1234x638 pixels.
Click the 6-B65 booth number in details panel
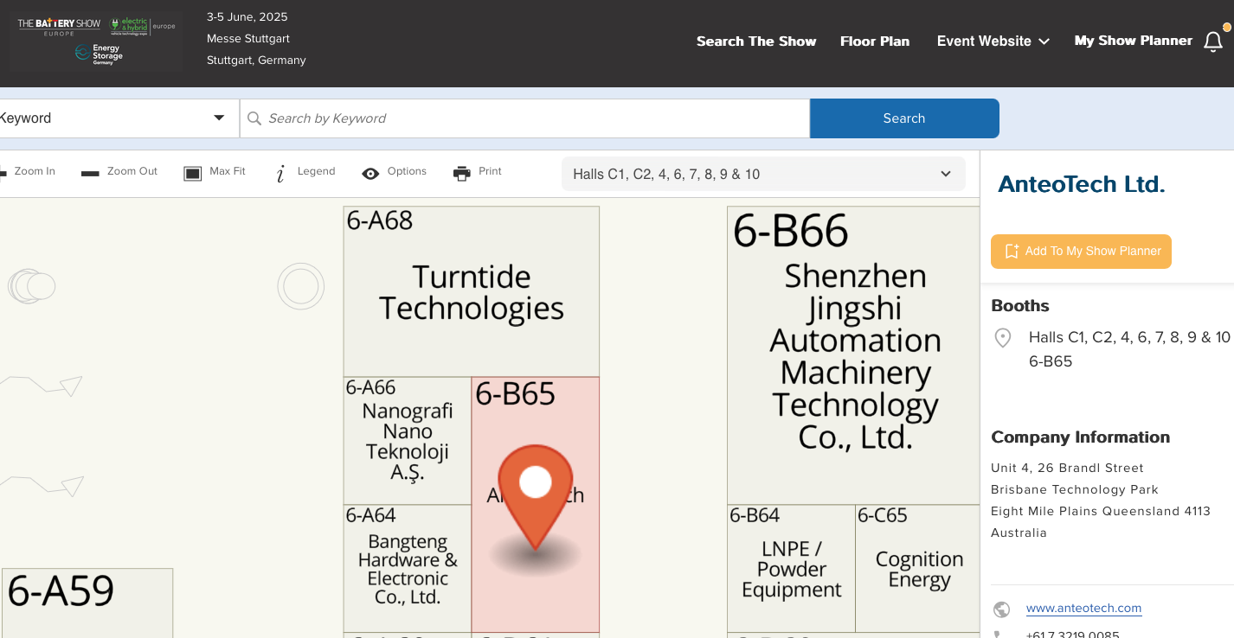click(x=1051, y=361)
